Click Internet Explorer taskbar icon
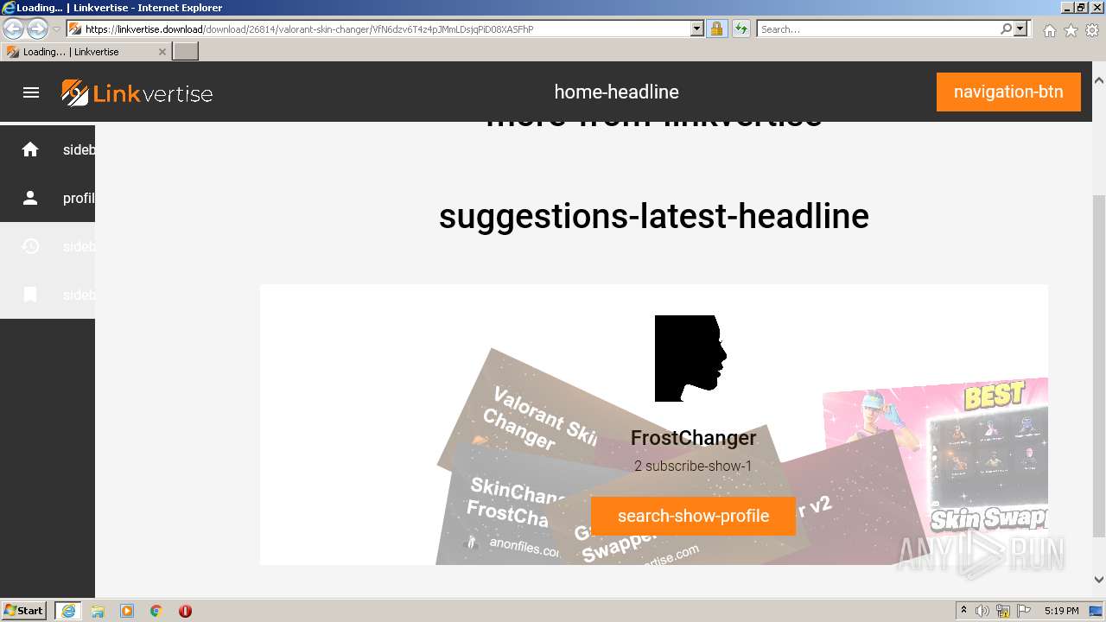 tap(68, 611)
